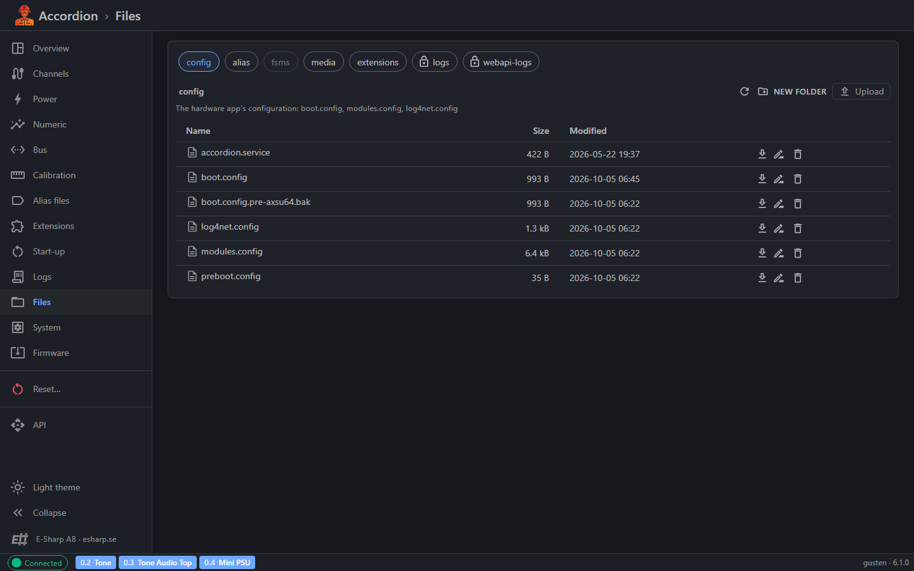Download the accordion.service file
Image resolution: width=914 pixels, height=571 pixels.
[762, 154]
